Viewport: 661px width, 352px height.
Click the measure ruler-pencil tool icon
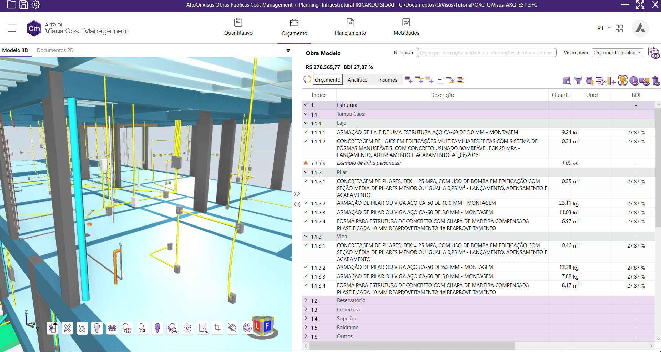click(x=67, y=328)
